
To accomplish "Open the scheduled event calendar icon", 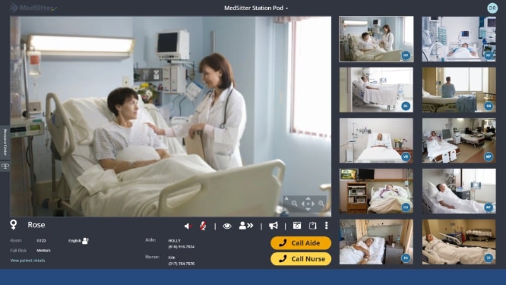I will point(297,226).
